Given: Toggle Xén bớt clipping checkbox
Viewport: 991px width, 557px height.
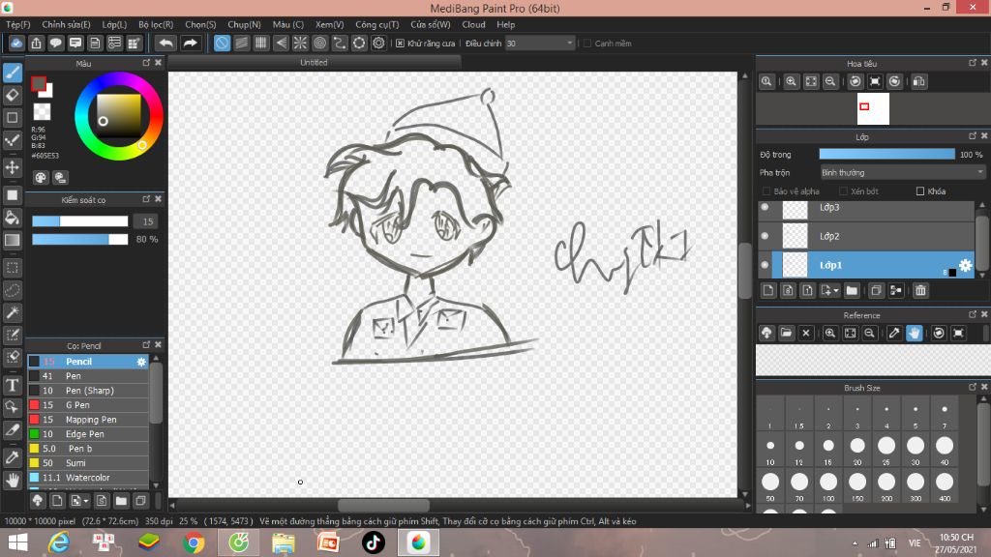Looking at the screenshot, I should [843, 191].
